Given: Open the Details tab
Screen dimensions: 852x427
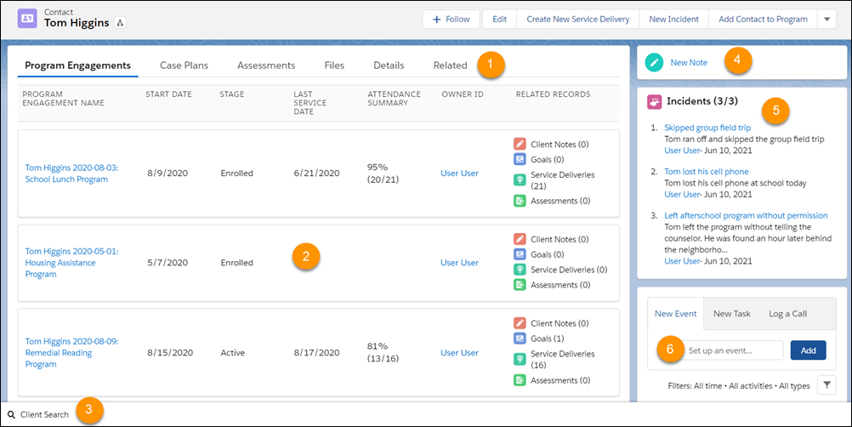Looking at the screenshot, I should click(x=389, y=65).
